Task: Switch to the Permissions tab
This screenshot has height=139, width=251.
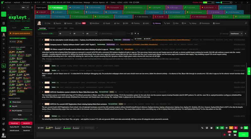Action: tap(205, 23)
